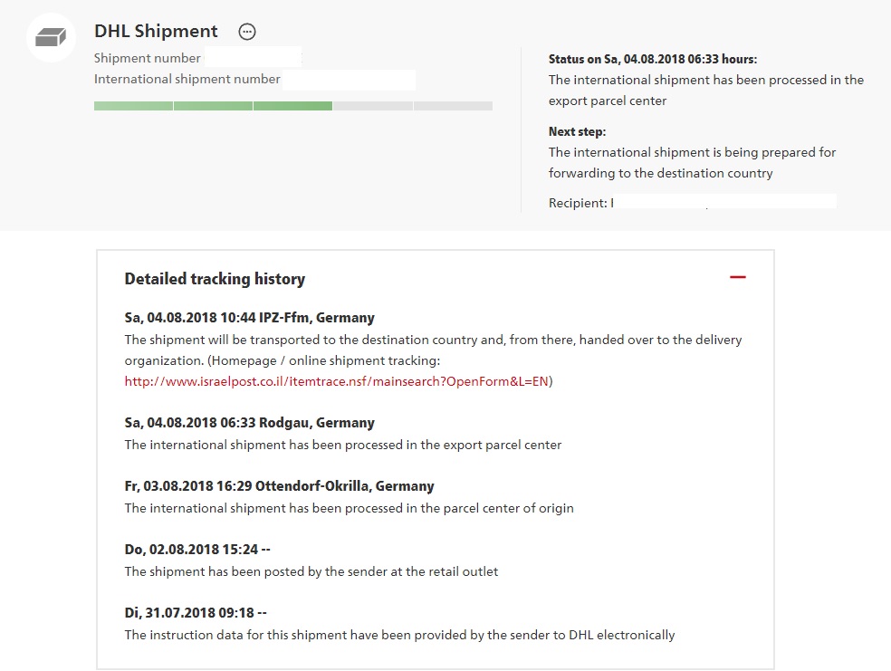
Task: Select the Ottendorf-Okrilla tracking entry heading
Action: 279,486
